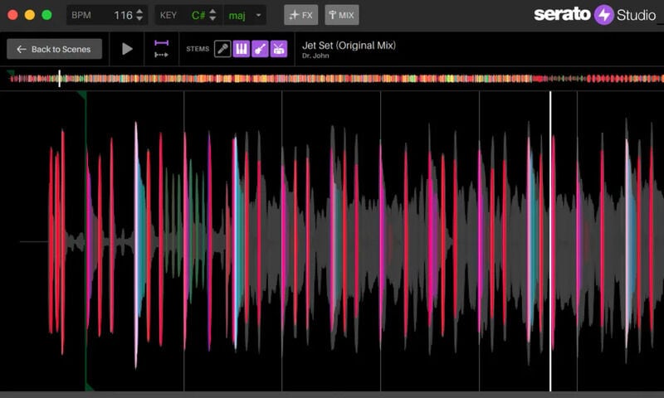Click the dotted arrow playthrough icon
This screenshot has height=398, width=664.
tap(161, 55)
